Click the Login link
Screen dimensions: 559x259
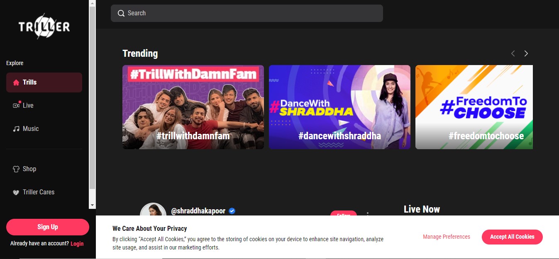tap(77, 244)
